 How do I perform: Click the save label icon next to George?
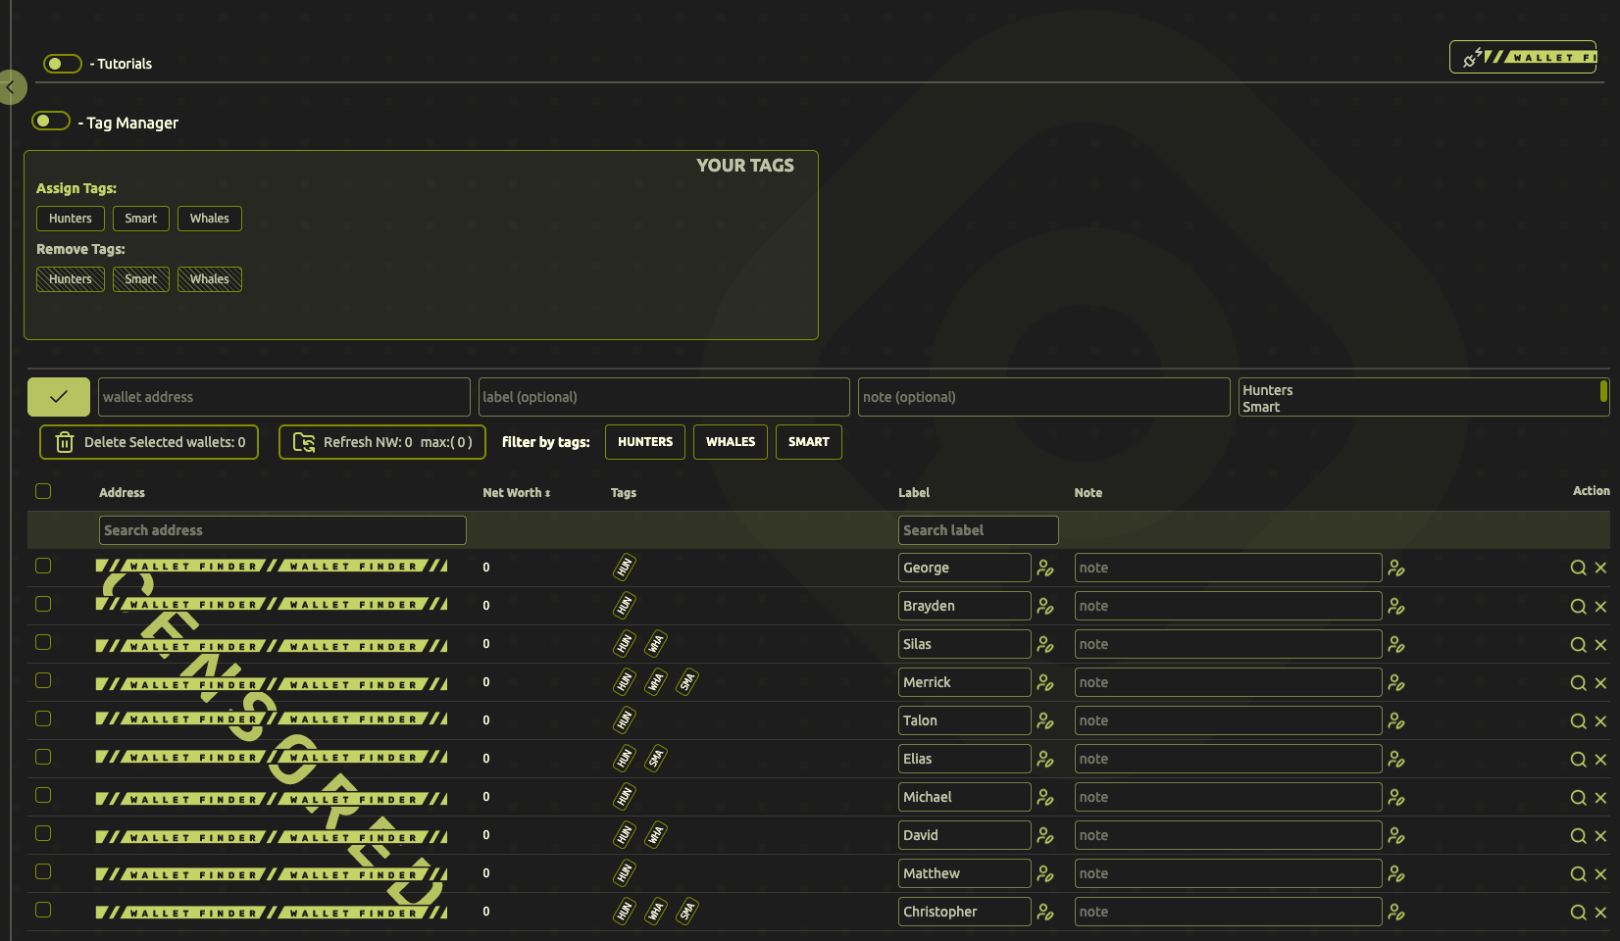tap(1045, 569)
